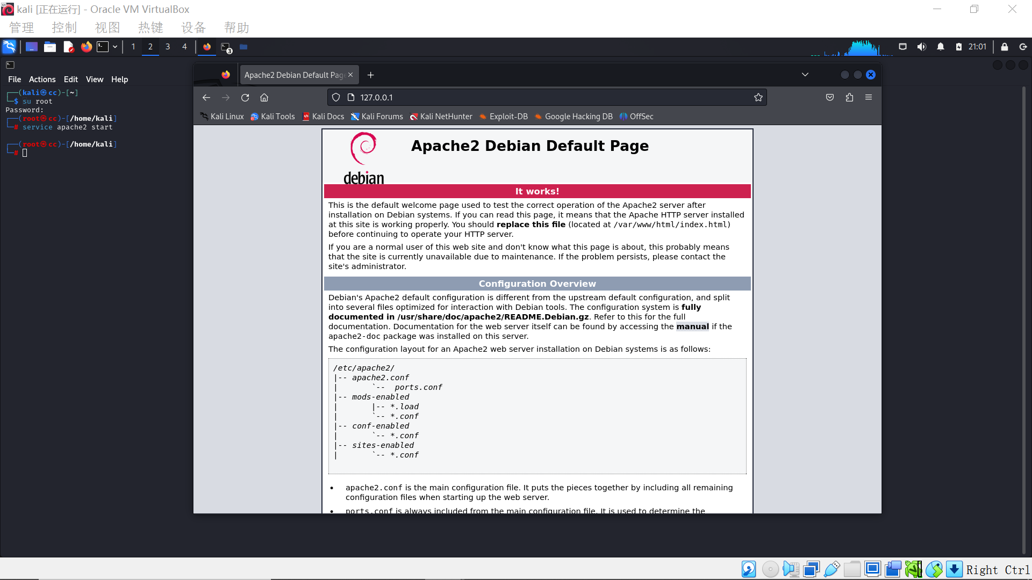
Task: Launch Firefox from the Kali panel launcher
Action: click(86, 47)
